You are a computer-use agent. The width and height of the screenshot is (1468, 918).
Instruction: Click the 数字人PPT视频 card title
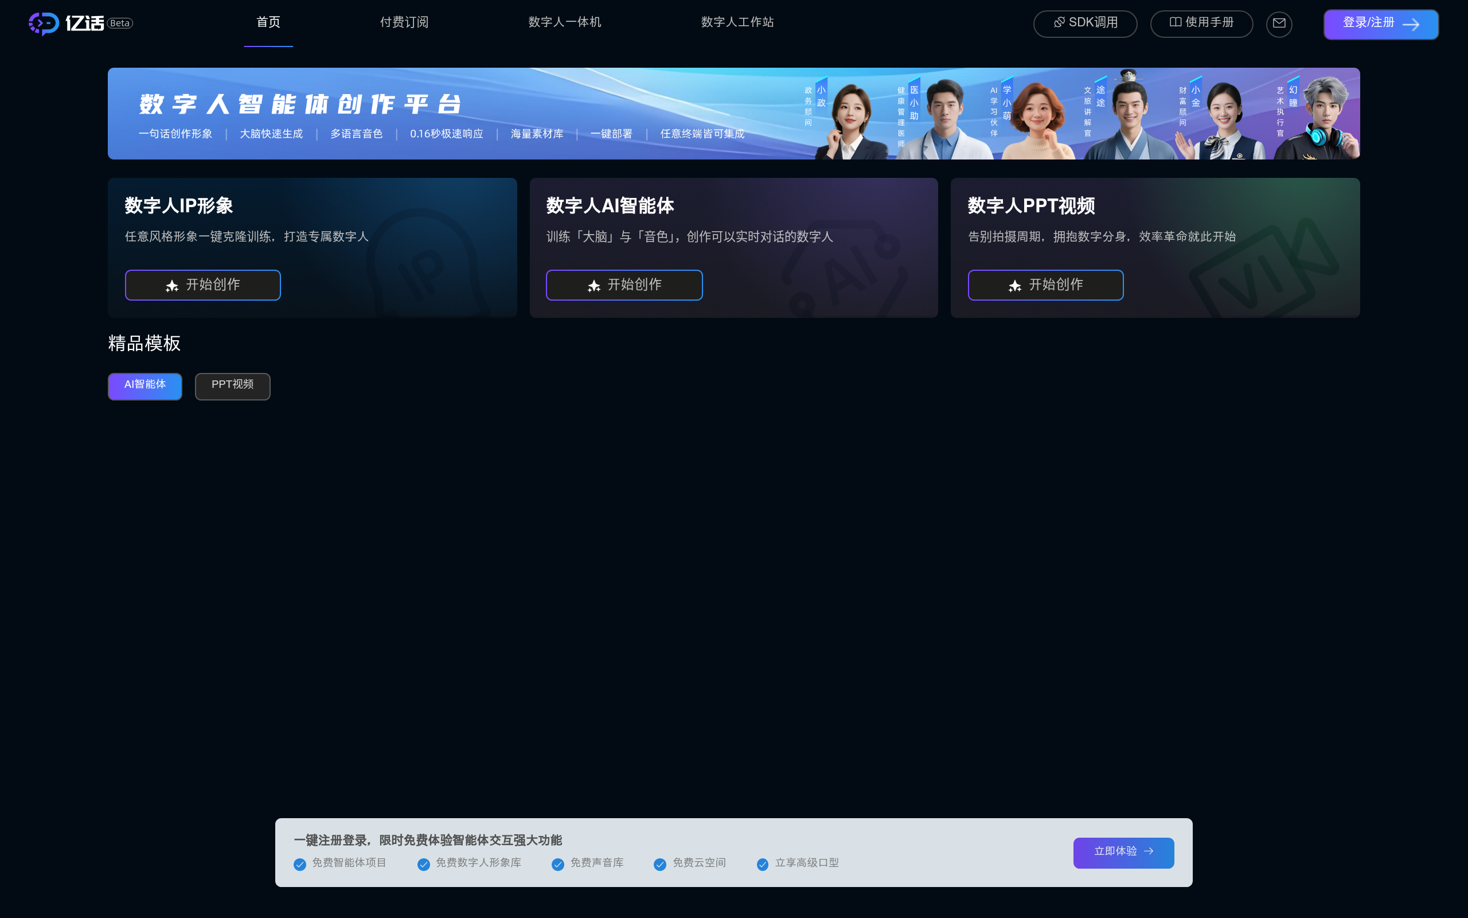[1031, 206]
